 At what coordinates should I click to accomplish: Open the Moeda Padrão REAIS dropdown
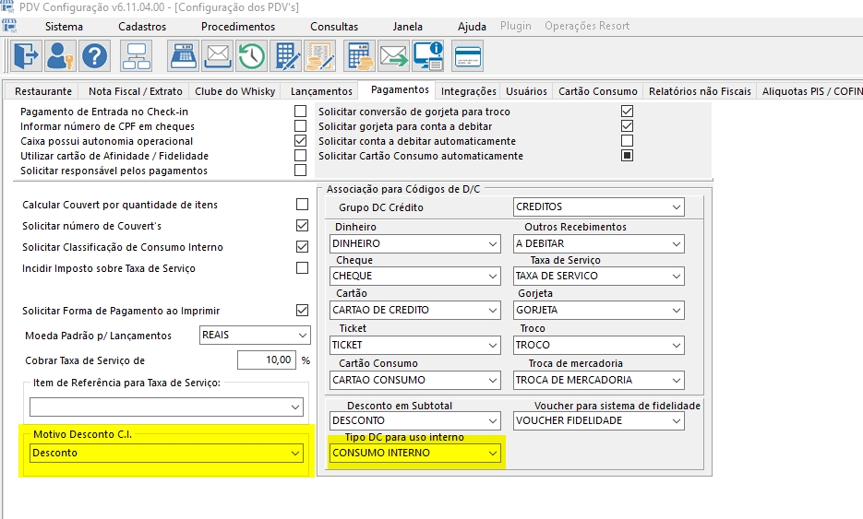(x=255, y=335)
